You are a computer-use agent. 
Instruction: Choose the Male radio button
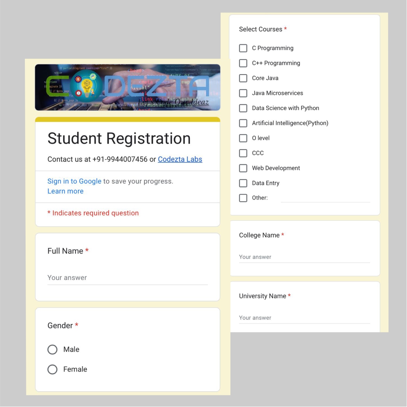coord(52,350)
